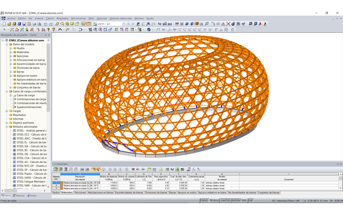Click the green arrow results icon

[216, 29]
